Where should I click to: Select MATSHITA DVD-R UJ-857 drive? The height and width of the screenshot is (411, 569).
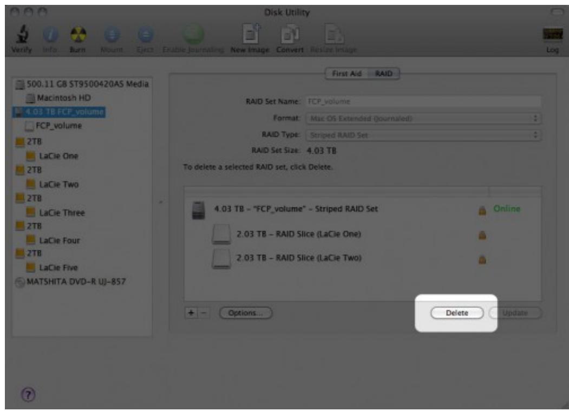(x=71, y=282)
